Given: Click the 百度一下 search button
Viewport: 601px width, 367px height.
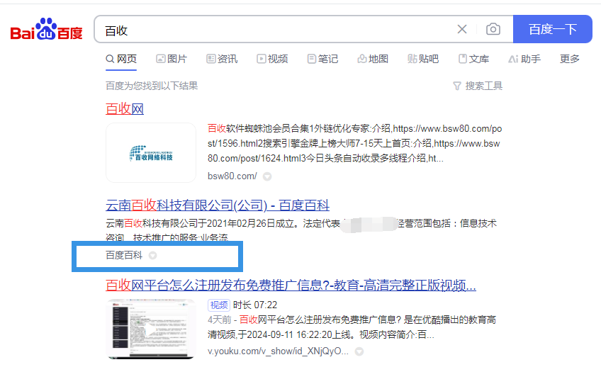Looking at the screenshot, I should (x=552, y=29).
